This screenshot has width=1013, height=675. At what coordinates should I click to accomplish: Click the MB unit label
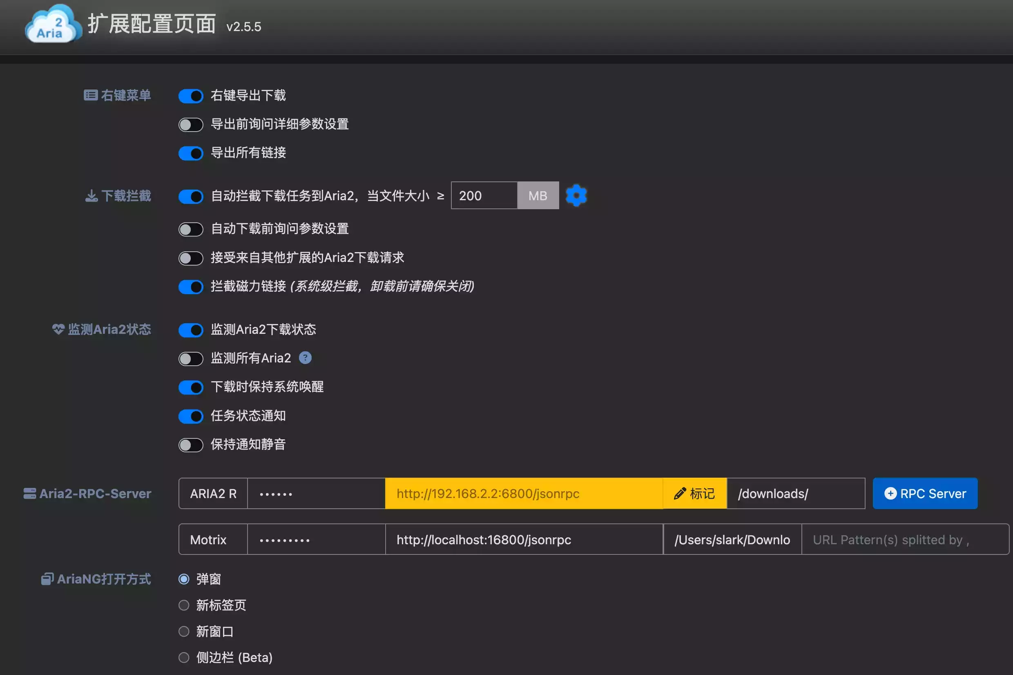[x=538, y=196]
